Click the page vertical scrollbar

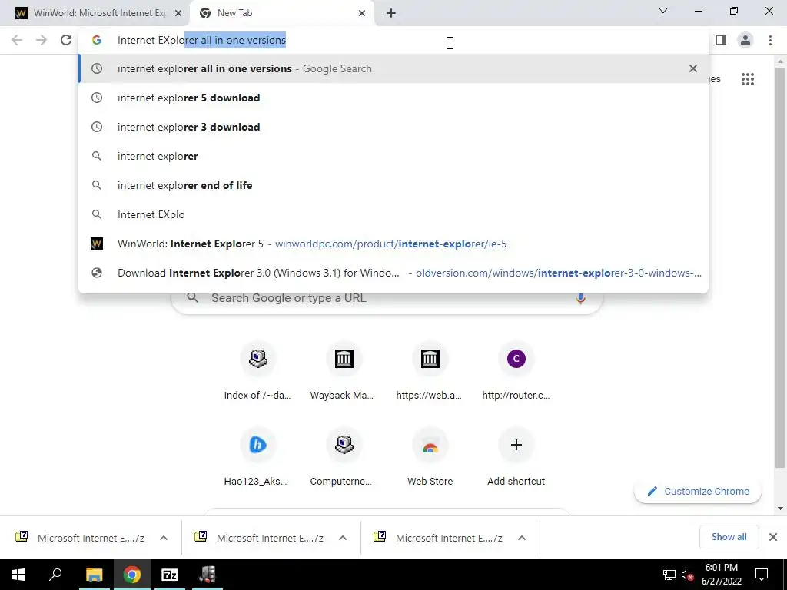click(x=780, y=268)
